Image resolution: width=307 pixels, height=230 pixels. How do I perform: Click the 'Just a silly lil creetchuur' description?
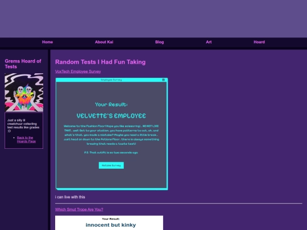[x=23, y=126]
